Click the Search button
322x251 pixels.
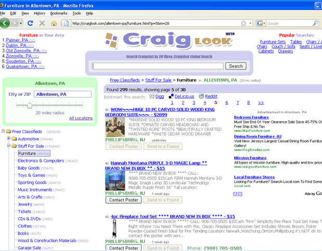coord(236,66)
